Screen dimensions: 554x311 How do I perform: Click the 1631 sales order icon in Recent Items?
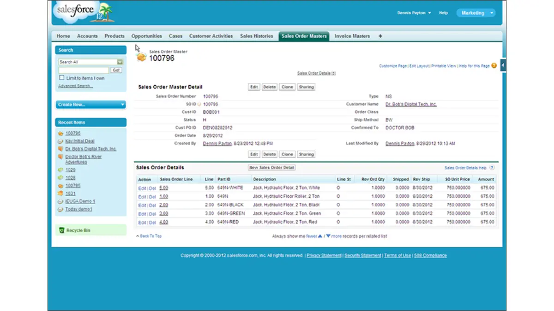[x=60, y=193]
